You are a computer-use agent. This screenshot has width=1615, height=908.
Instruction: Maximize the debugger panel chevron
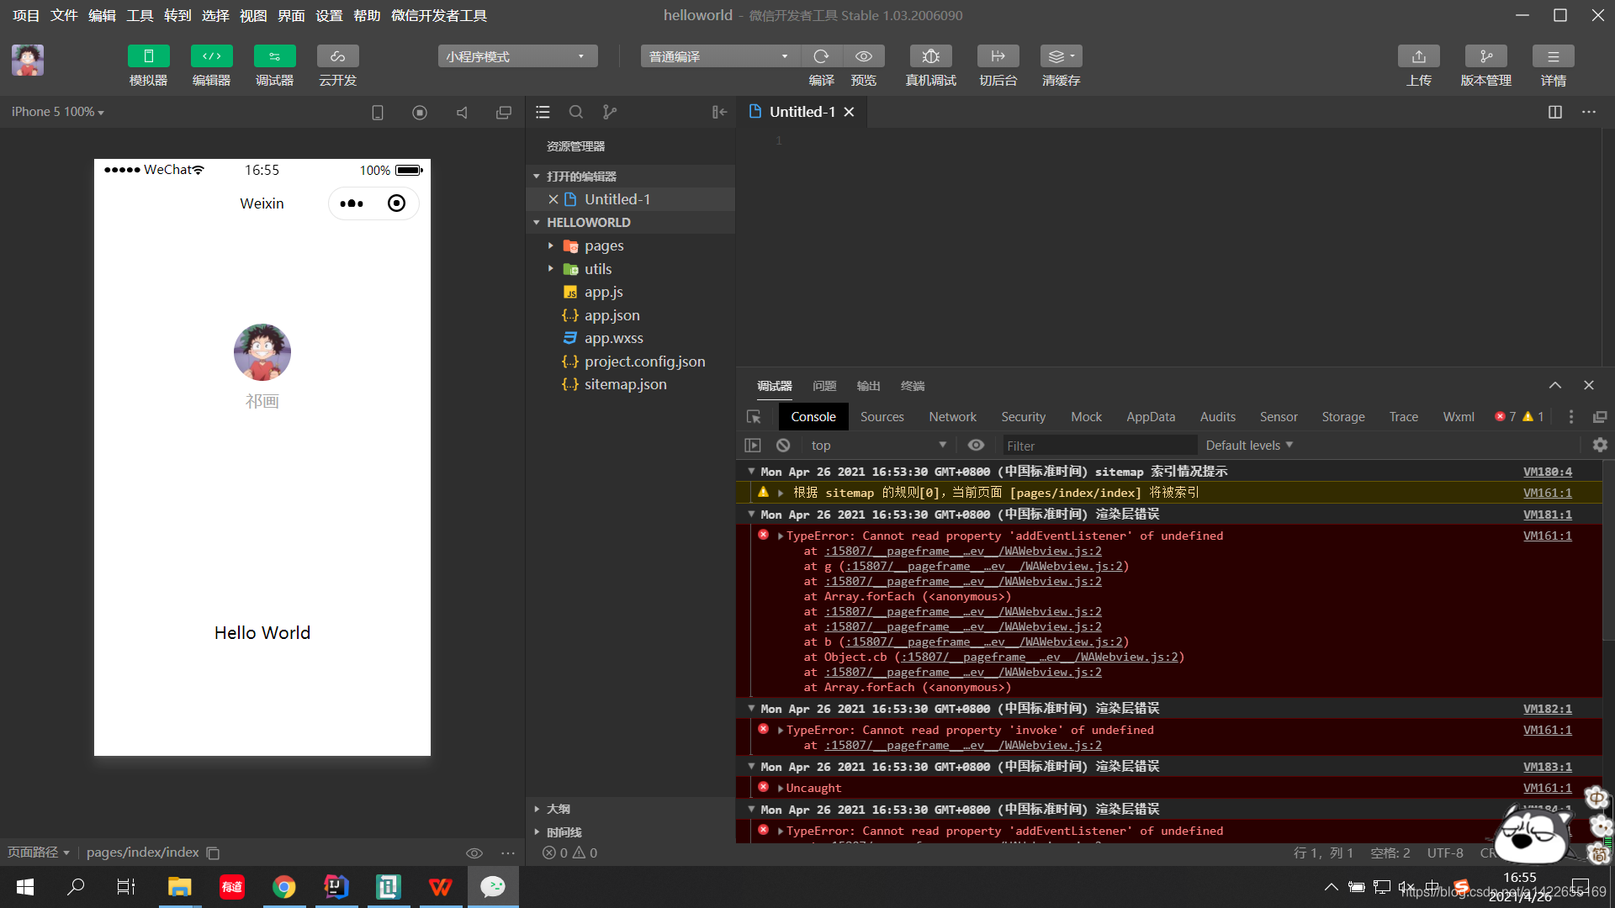coord(1555,385)
